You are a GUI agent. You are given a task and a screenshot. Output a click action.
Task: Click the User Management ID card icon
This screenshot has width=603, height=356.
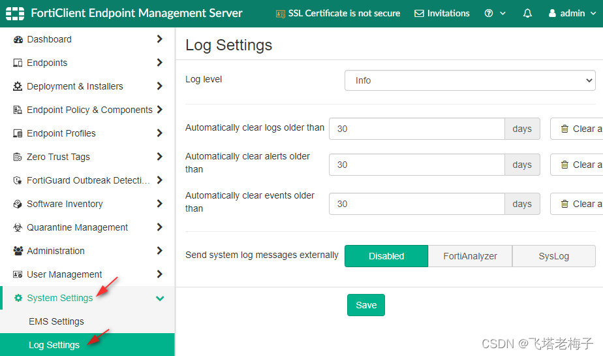[x=18, y=274]
